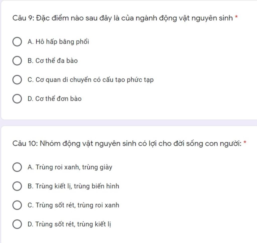The height and width of the screenshot is (243, 257).
Task: Pick radio circle for 'D. Trùng sốt rét, trùng kiết lị'
Action: tap(17, 224)
